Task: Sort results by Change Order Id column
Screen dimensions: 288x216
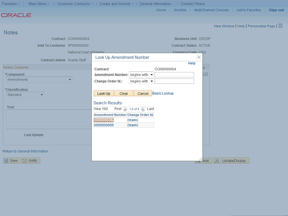Action: click(140, 115)
